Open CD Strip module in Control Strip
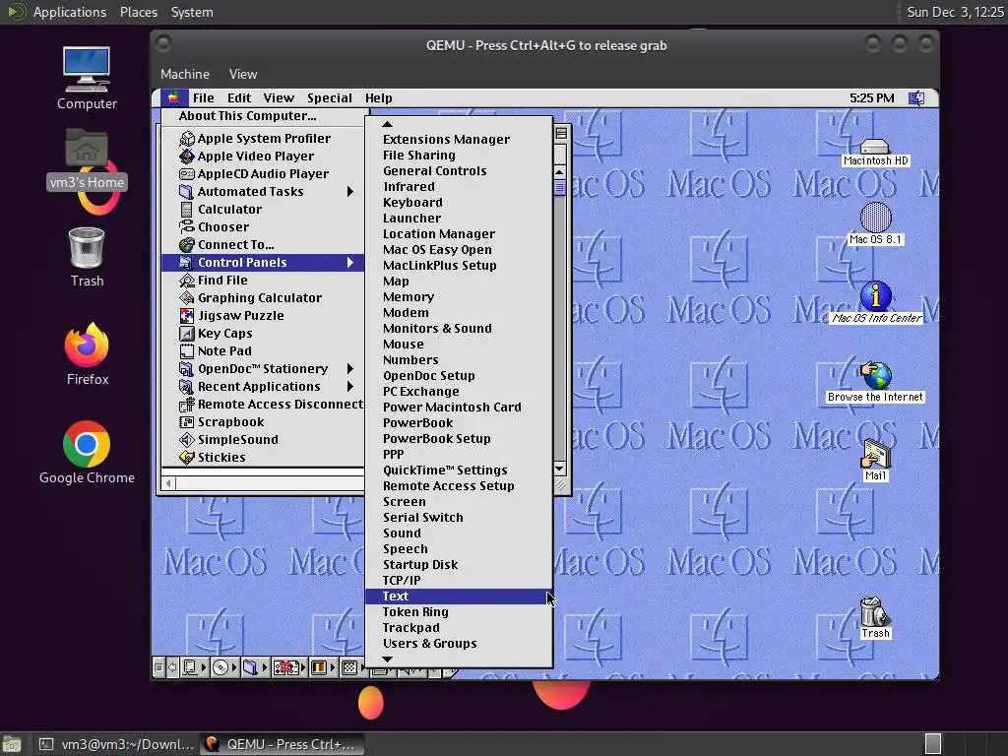This screenshot has height=756, width=1008. click(x=224, y=668)
